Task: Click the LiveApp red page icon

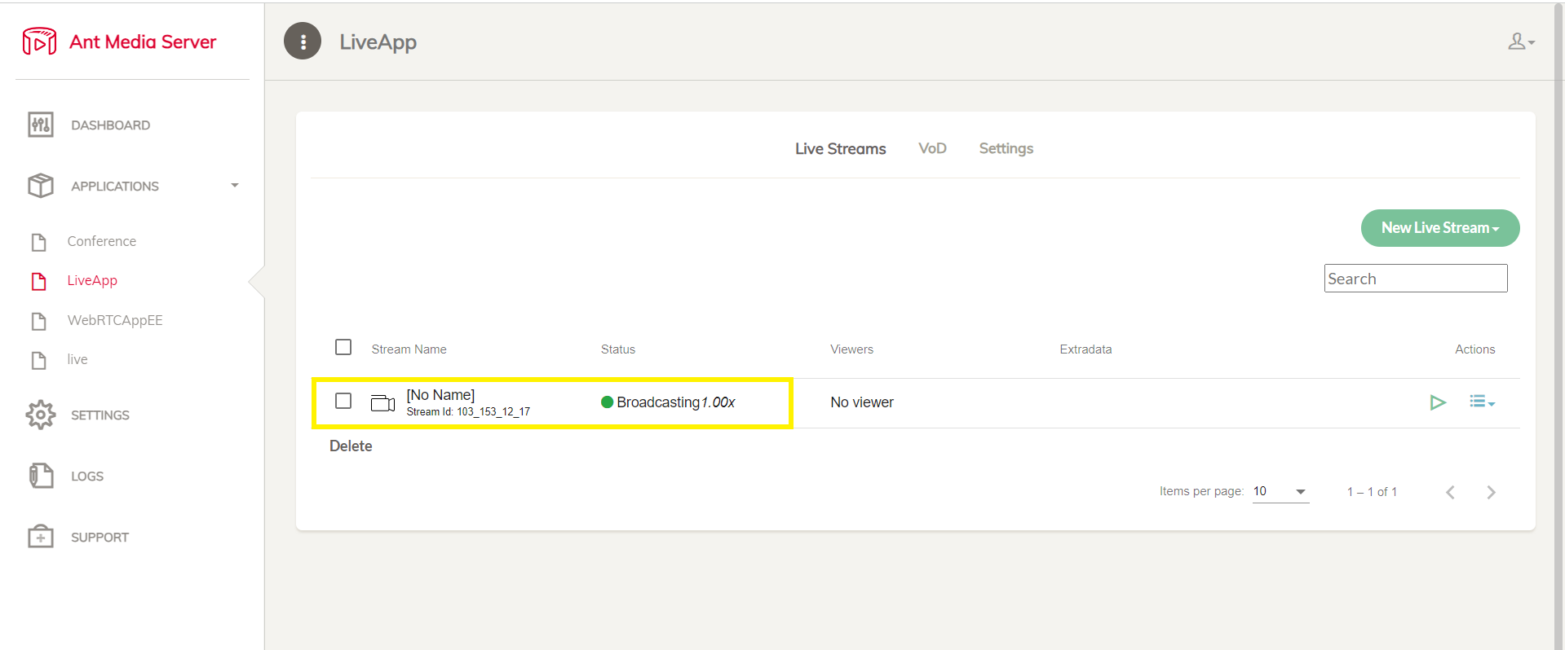Action: [x=38, y=281]
